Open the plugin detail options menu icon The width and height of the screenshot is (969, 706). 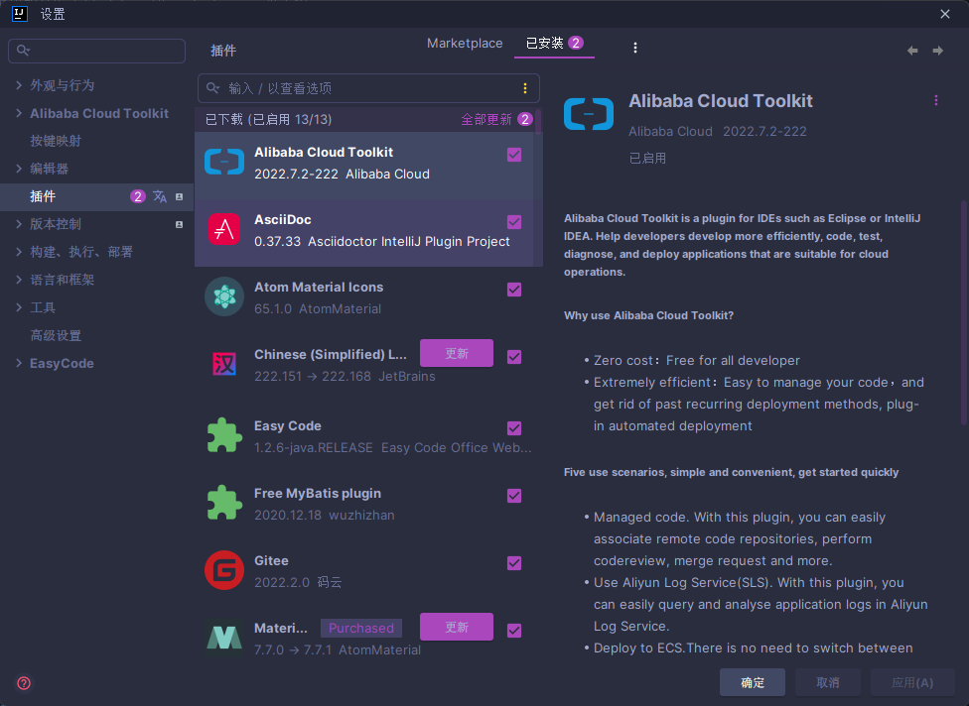(935, 100)
